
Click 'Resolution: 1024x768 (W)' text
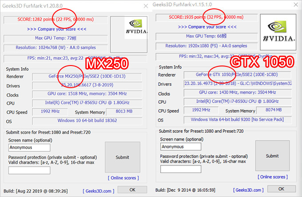coord(56,47)
